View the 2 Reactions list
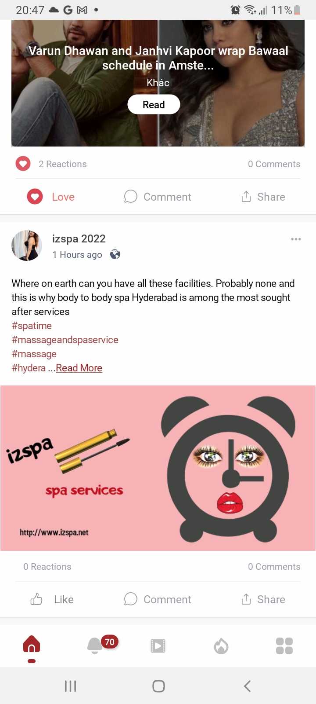The height and width of the screenshot is (704, 316). [x=62, y=164]
